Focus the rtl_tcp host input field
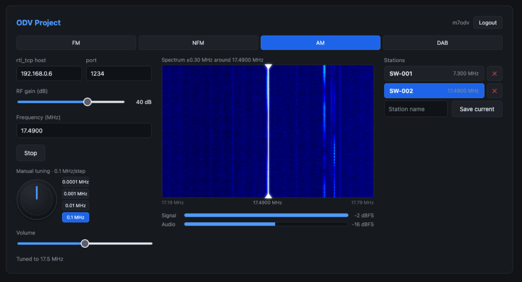Image resolution: width=522 pixels, height=282 pixels. point(49,73)
